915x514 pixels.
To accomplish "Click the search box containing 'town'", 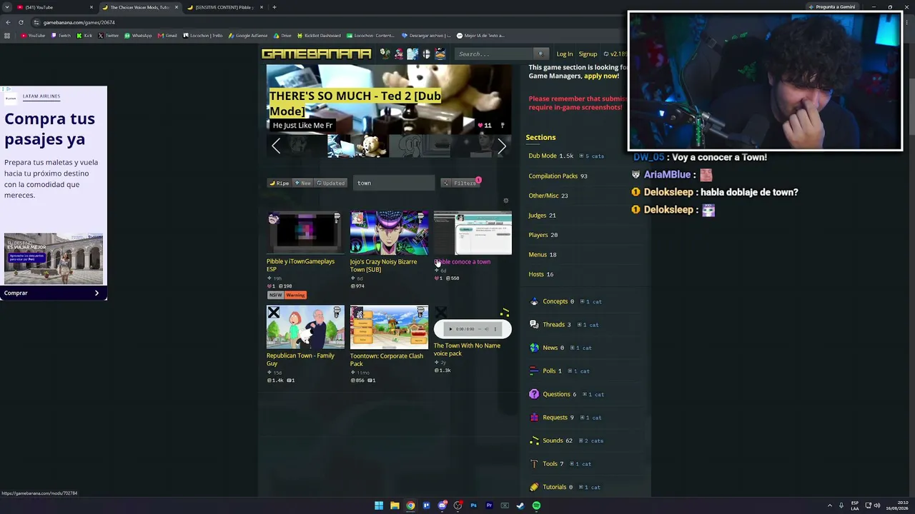I will point(393,183).
